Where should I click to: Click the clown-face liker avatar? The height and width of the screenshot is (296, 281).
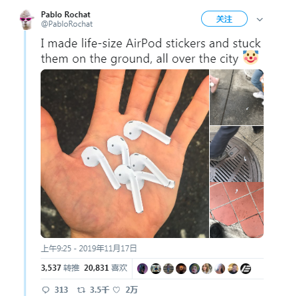pyautogui.click(x=194, y=269)
